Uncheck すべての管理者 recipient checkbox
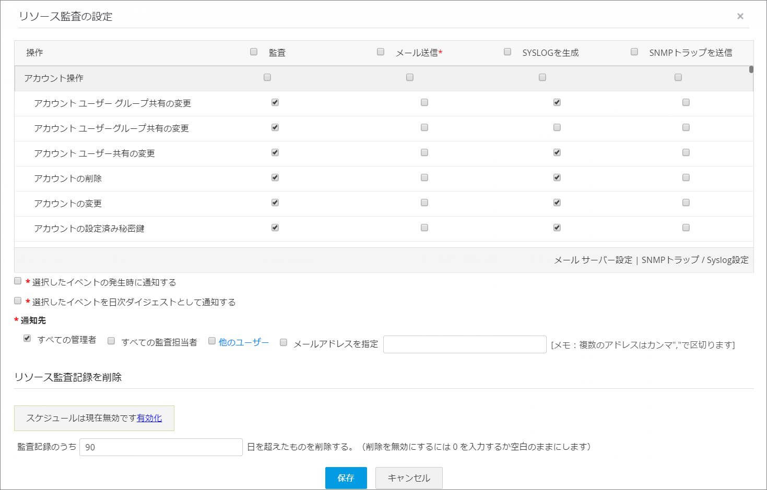This screenshot has height=490, width=767. tap(27, 339)
